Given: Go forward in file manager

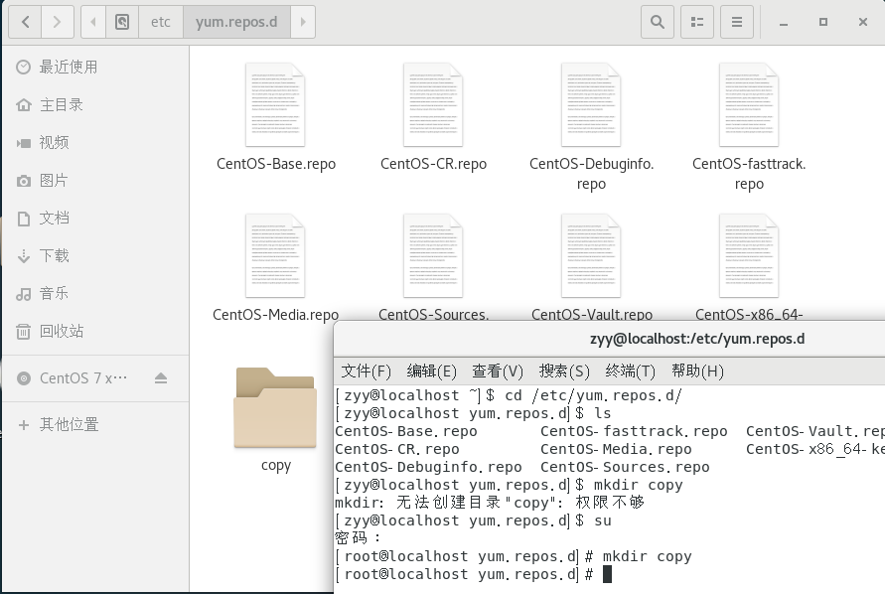Looking at the screenshot, I should coord(57,22).
